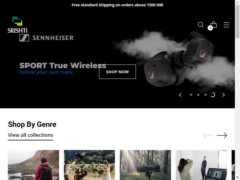Go to previous hero slide arrow
The height and width of the screenshot is (180, 240).
tap(180, 95)
